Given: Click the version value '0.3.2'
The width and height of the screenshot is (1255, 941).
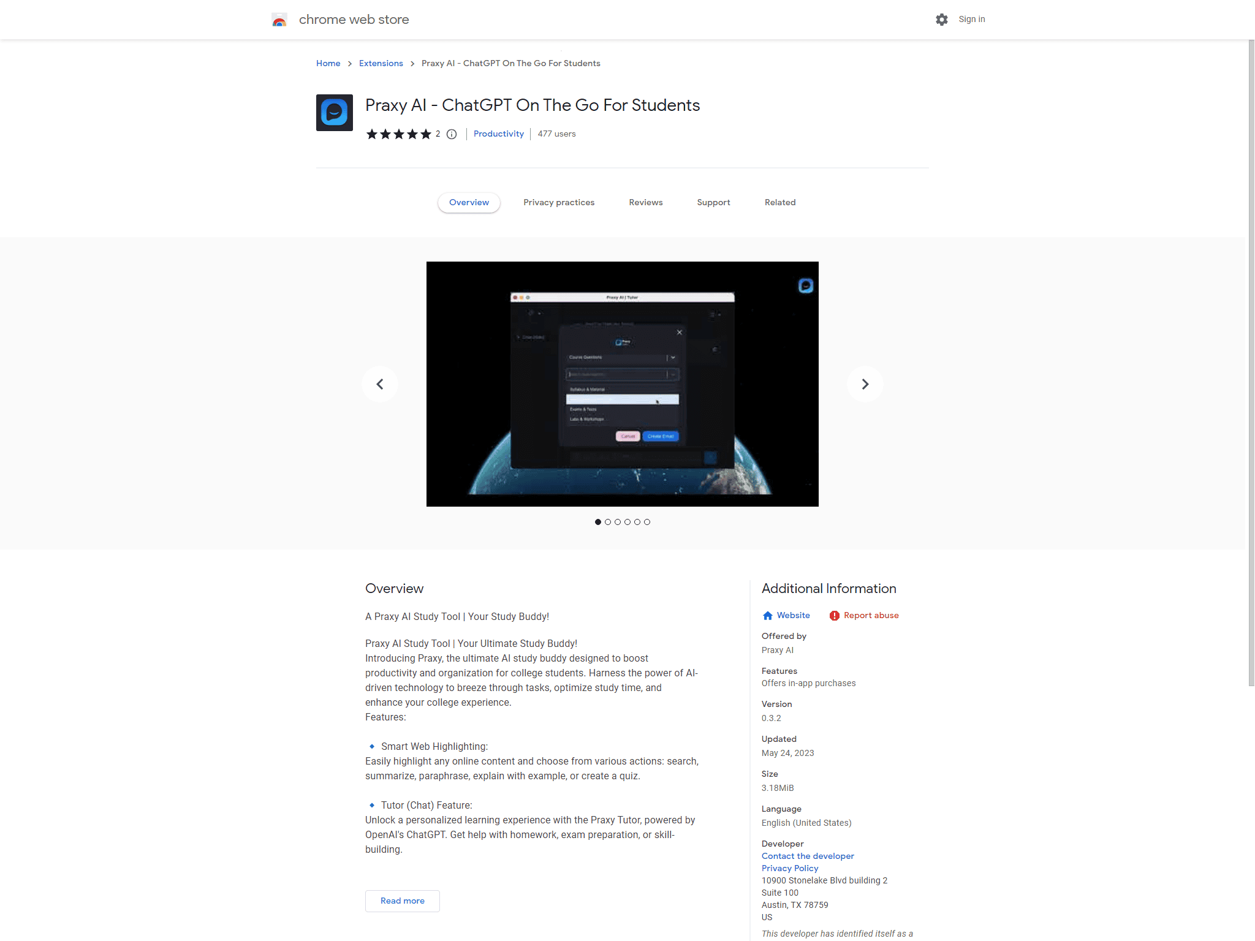Looking at the screenshot, I should (x=772, y=719).
